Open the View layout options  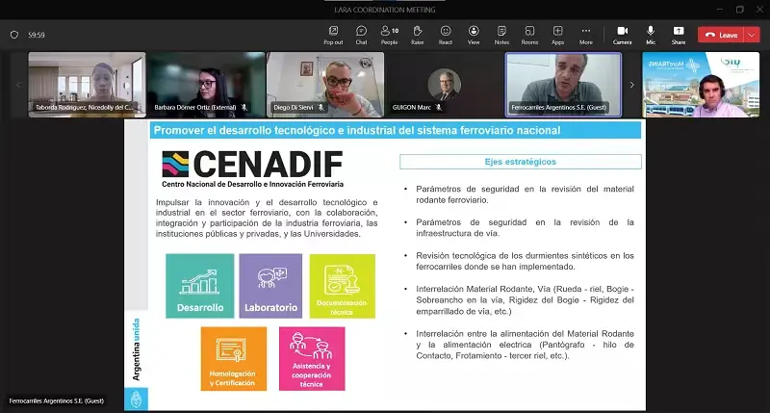coord(474,36)
